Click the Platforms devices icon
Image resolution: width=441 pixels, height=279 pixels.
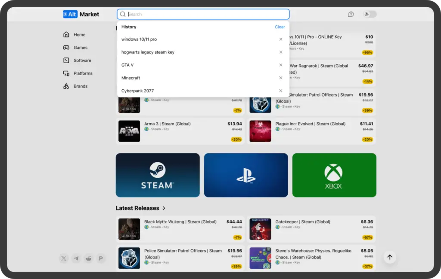tap(66, 73)
